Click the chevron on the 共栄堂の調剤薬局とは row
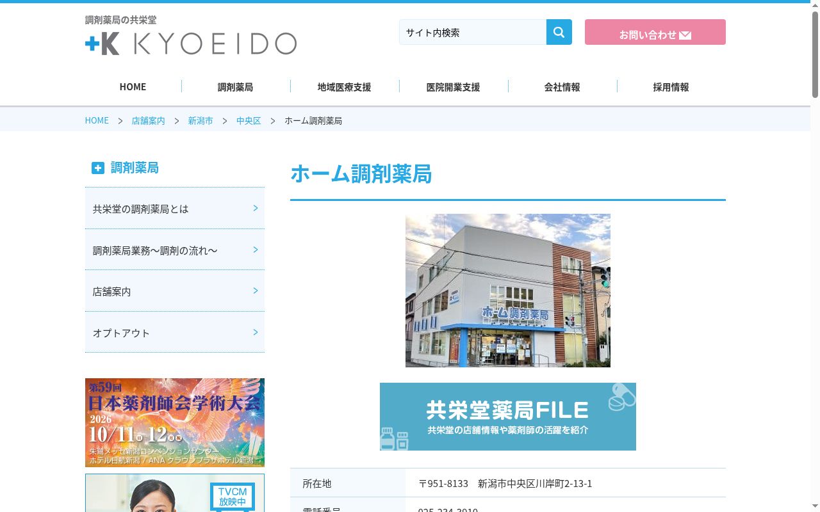The width and height of the screenshot is (820, 512). coord(256,208)
